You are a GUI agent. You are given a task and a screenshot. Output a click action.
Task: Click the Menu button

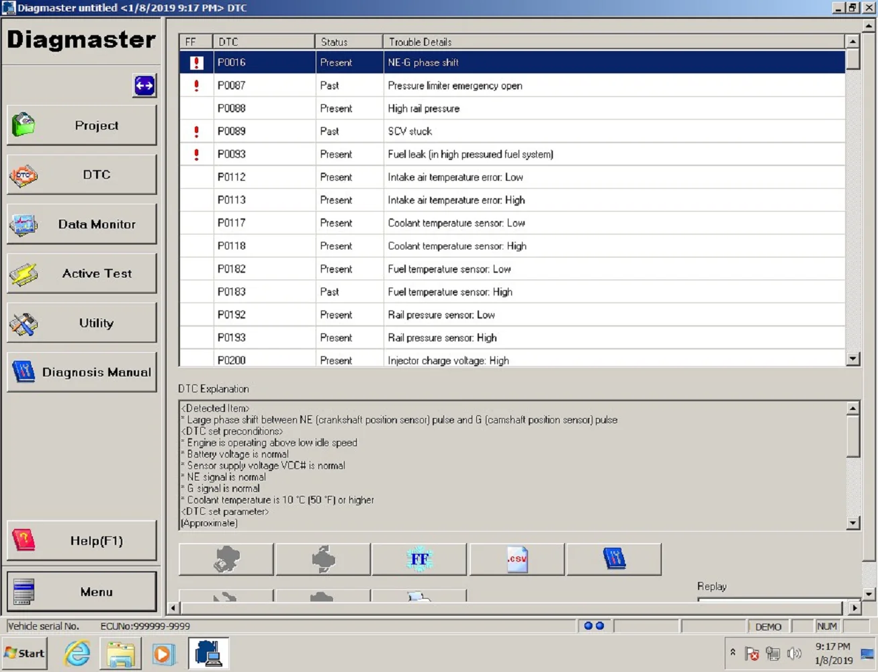[82, 592]
